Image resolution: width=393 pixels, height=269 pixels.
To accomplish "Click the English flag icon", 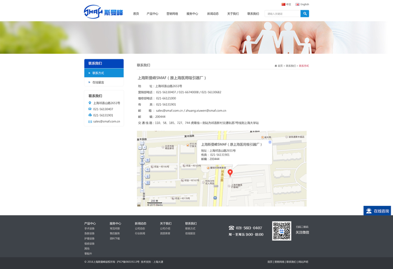I will click(297, 4).
